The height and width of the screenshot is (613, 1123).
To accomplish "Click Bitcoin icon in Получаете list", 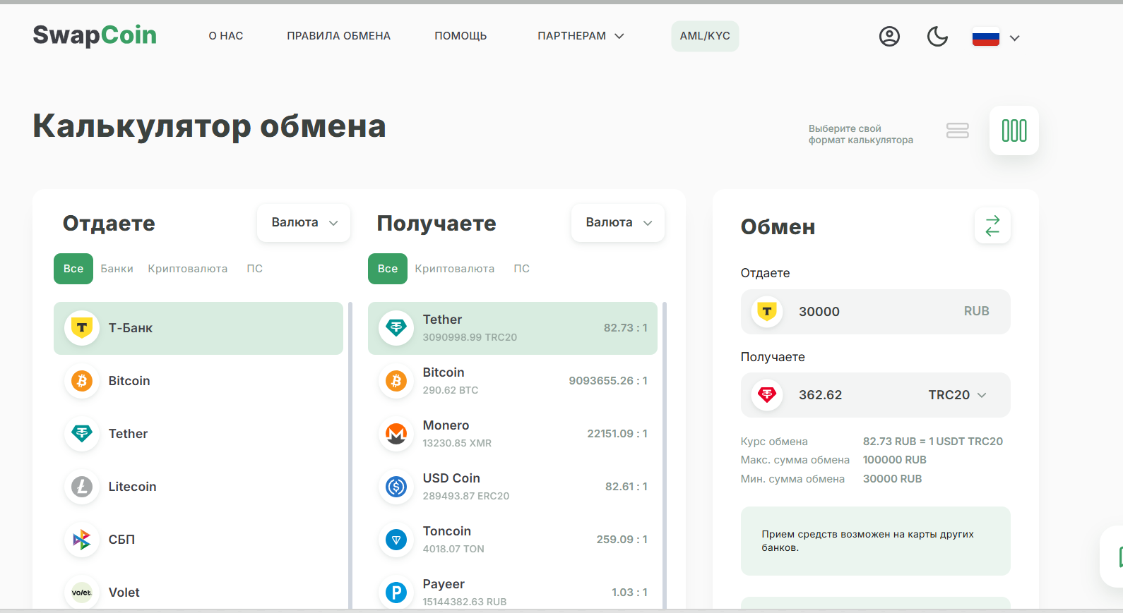I will click(x=396, y=381).
